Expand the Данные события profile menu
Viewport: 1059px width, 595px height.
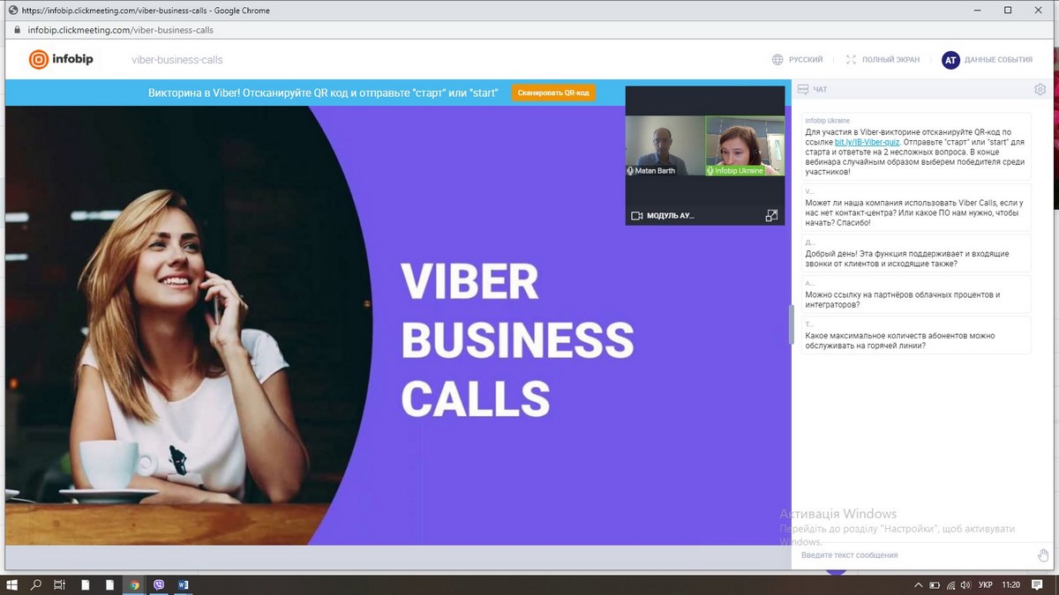[987, 60]
